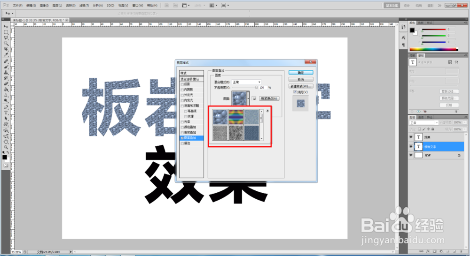Screen dimensions: 470x256
Task: Select the Paint Bucket tool
Action: tap(6, 90)
